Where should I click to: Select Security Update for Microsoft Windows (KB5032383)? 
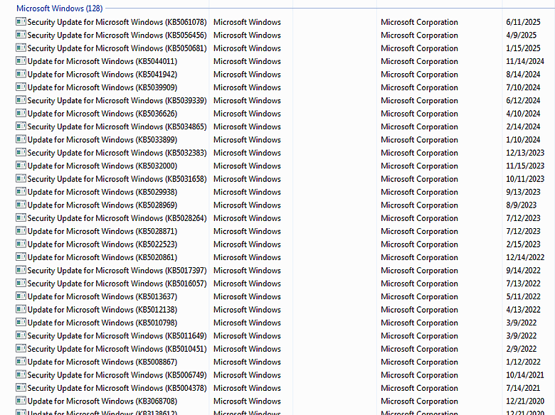[117, 153]
